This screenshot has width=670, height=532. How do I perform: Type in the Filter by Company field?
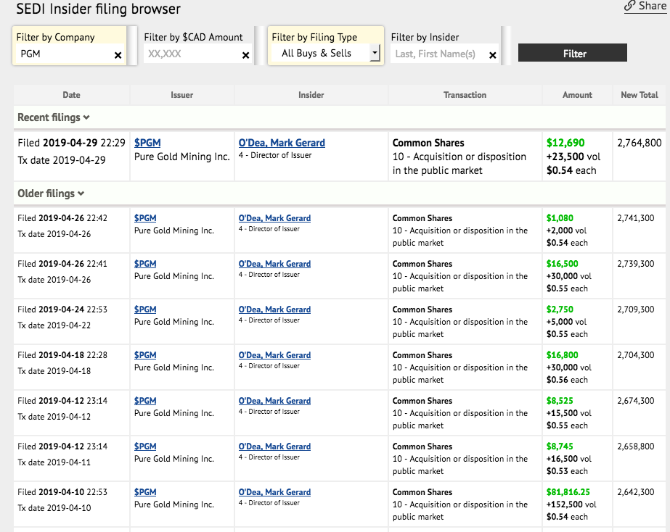[64, 54]
